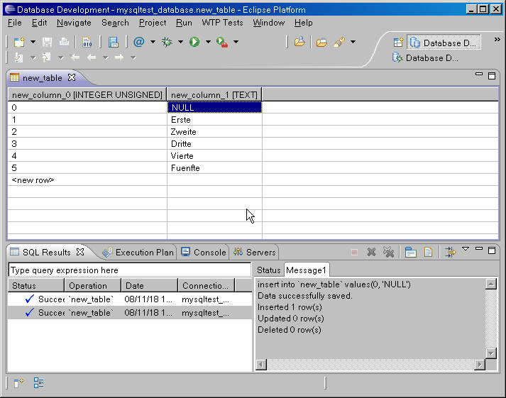Click the query expression filter field
Viewport: 506px width, 398px height.
pyautogui.click(x=129, y=270)
